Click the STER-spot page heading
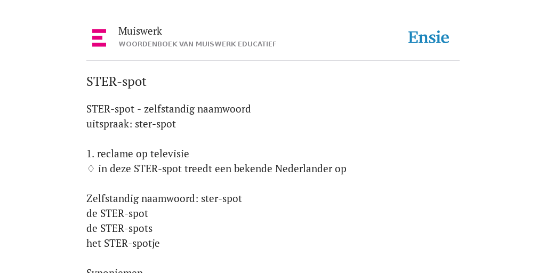The height and width of the screenshot is (273, 546). point(116,82)
